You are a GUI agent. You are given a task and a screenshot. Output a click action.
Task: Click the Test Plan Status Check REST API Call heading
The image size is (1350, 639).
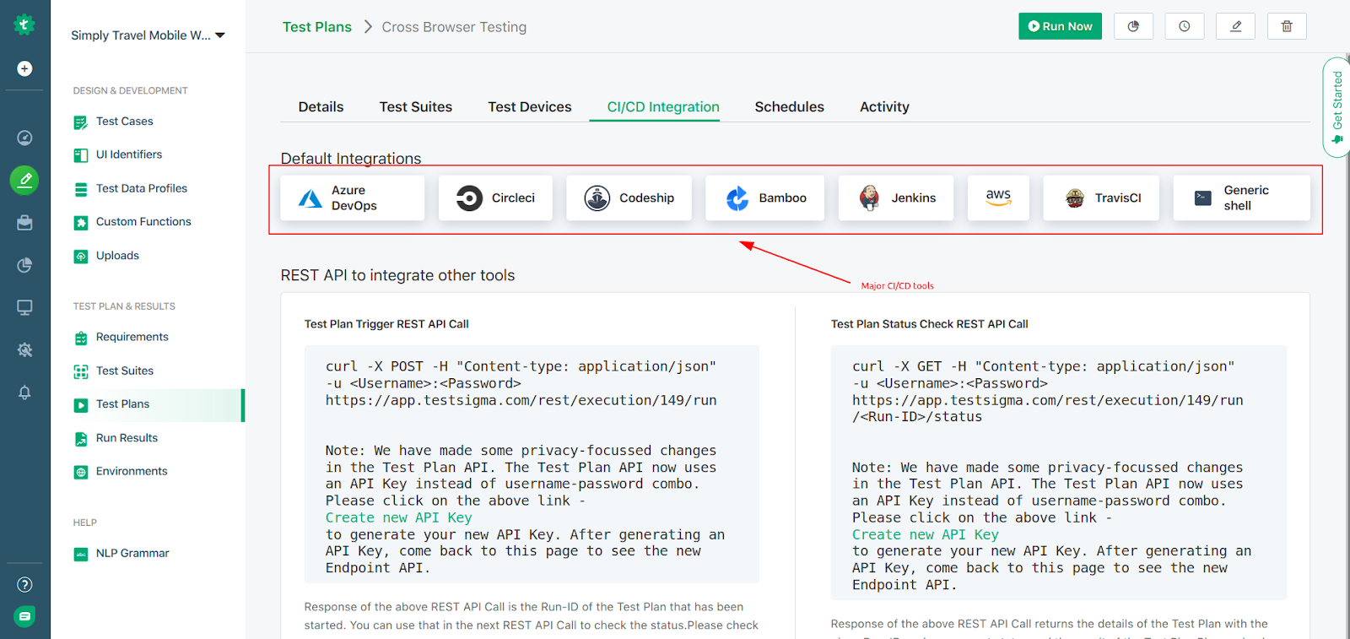929,324
